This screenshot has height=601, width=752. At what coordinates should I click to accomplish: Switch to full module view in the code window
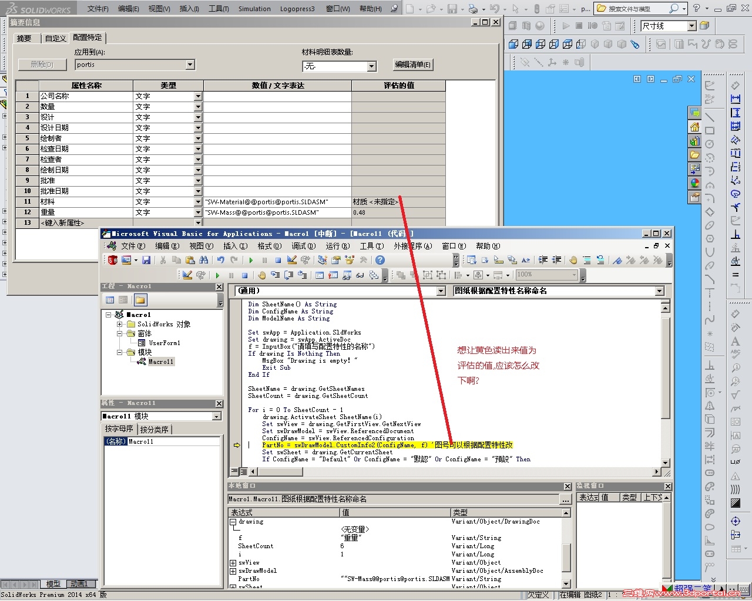tap(243, 471)
